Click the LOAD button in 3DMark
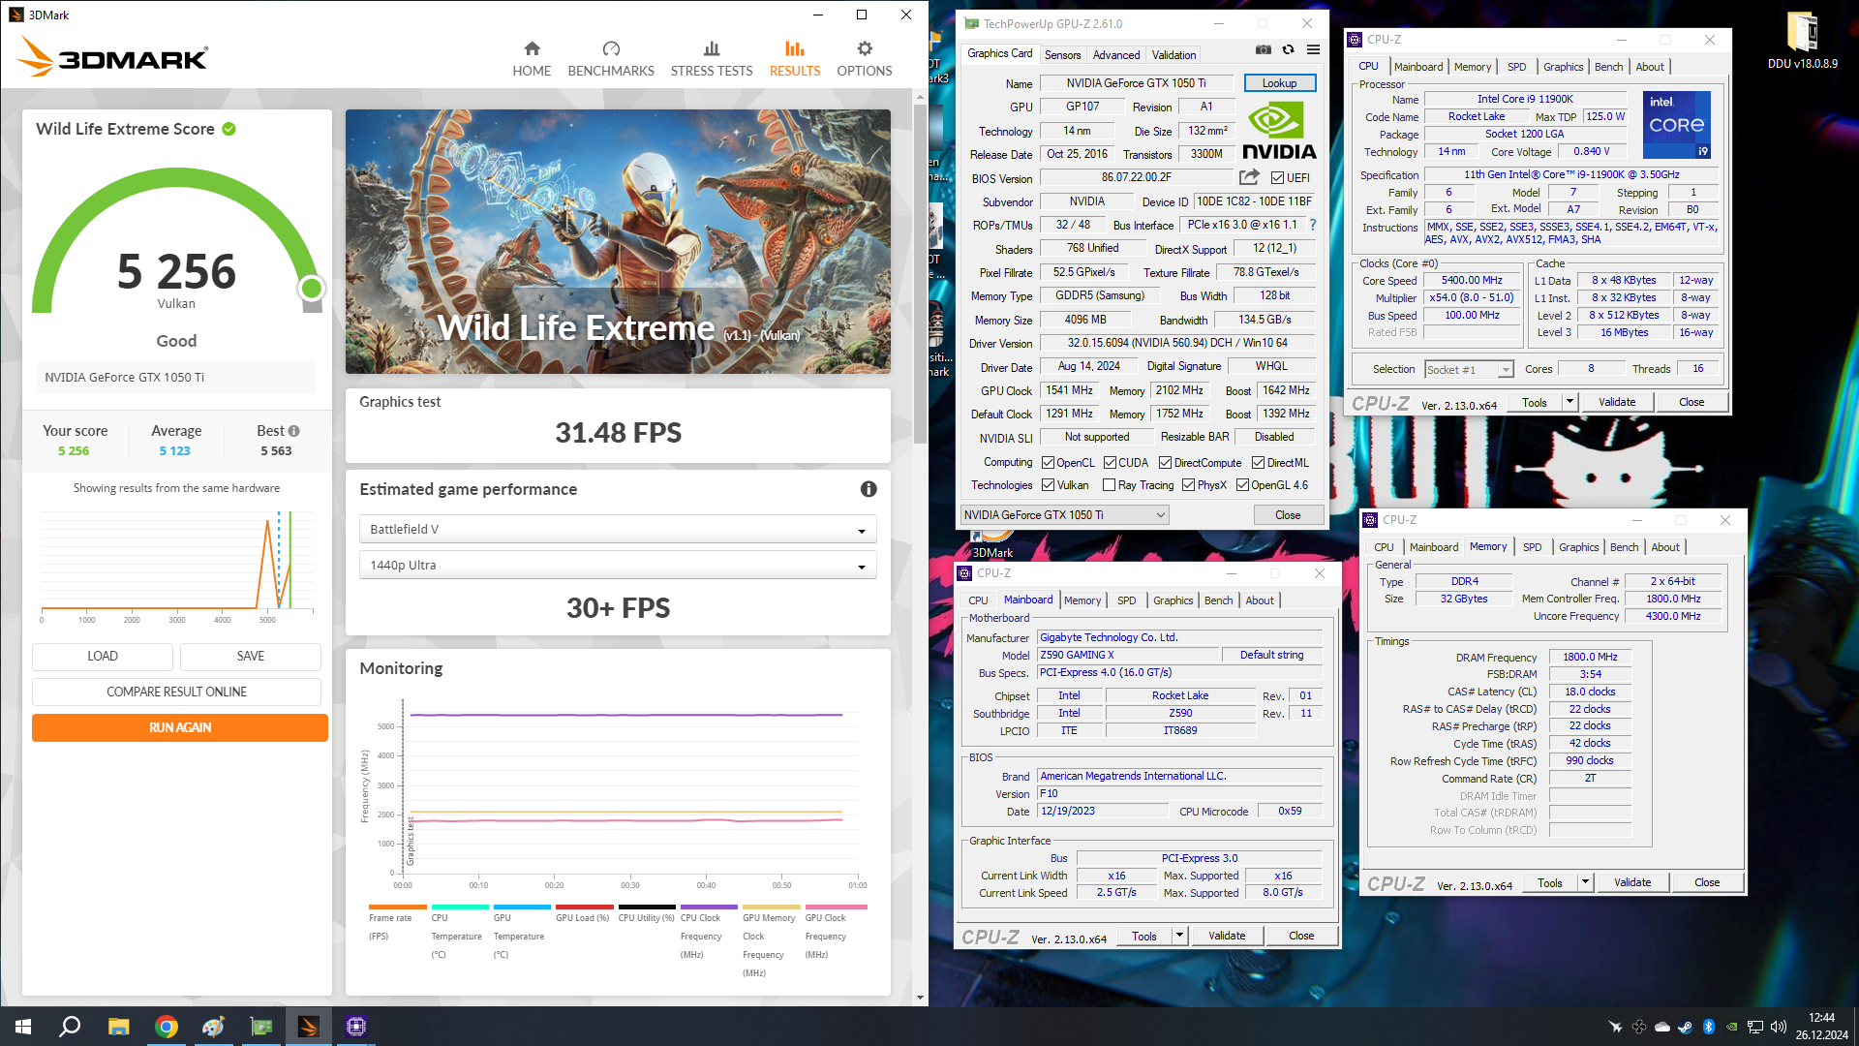Image resolution: width=1859 pixels, height=1046 pixels. (103, 656)
